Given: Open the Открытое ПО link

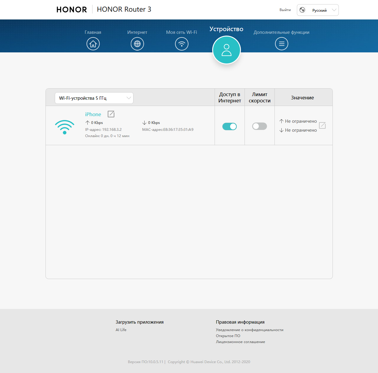Looking at the screenshot, I should click(228, 336).
